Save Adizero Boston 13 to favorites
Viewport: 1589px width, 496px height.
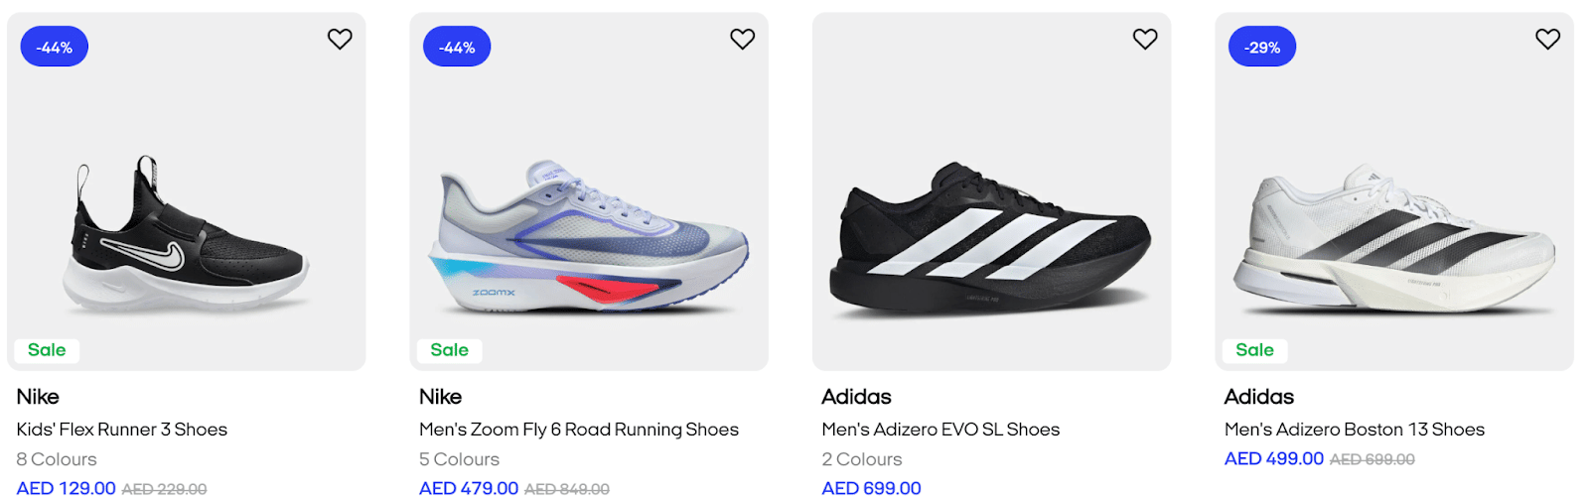pos(1547,39)
